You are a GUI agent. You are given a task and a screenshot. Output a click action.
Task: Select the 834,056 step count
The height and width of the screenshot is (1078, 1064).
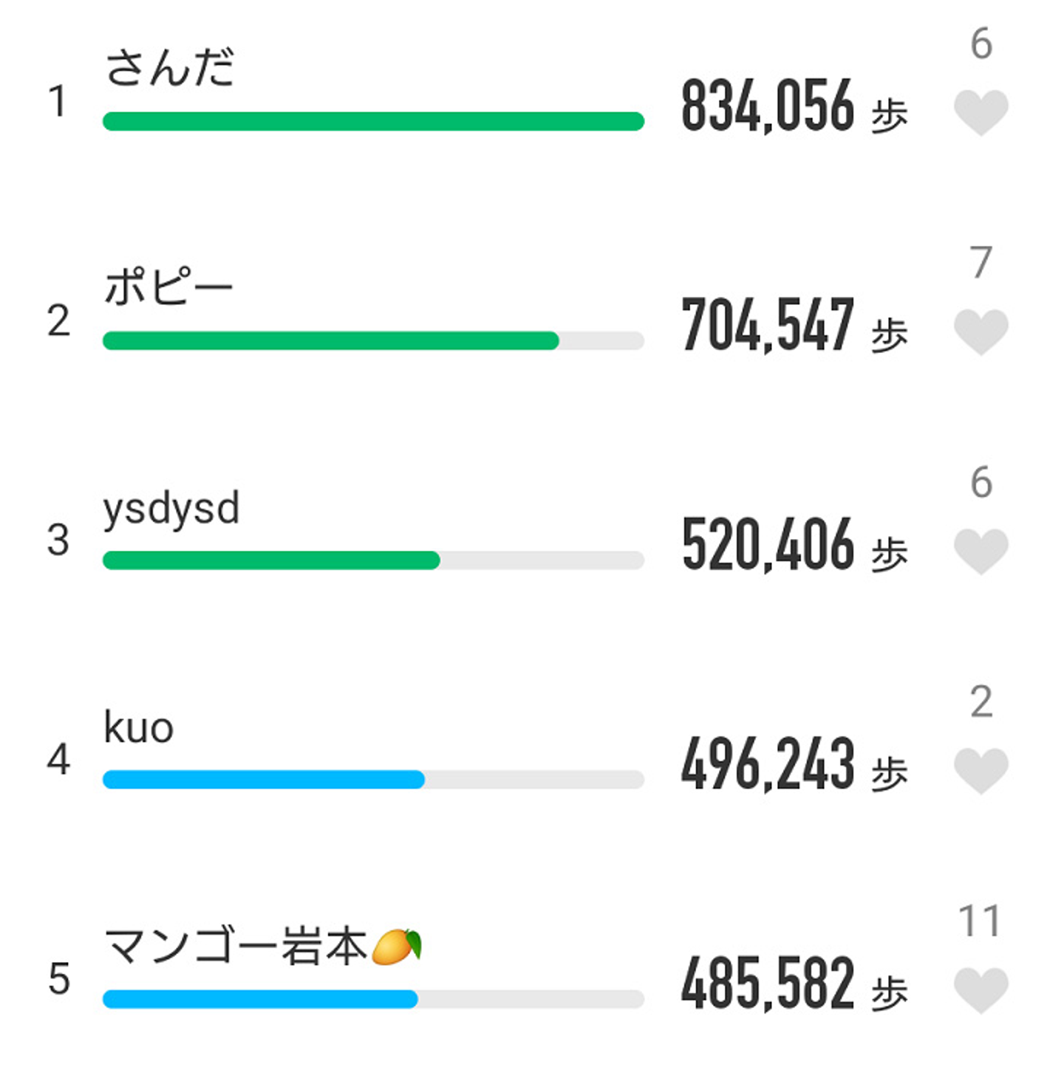click(x=768, y=106)
